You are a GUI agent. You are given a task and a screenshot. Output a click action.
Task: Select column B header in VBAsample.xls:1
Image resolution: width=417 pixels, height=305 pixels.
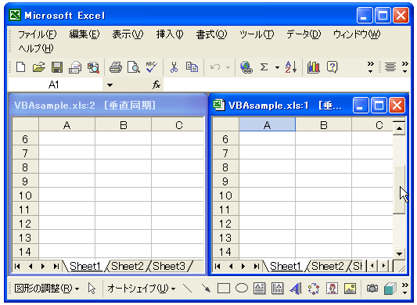(324, 124)
